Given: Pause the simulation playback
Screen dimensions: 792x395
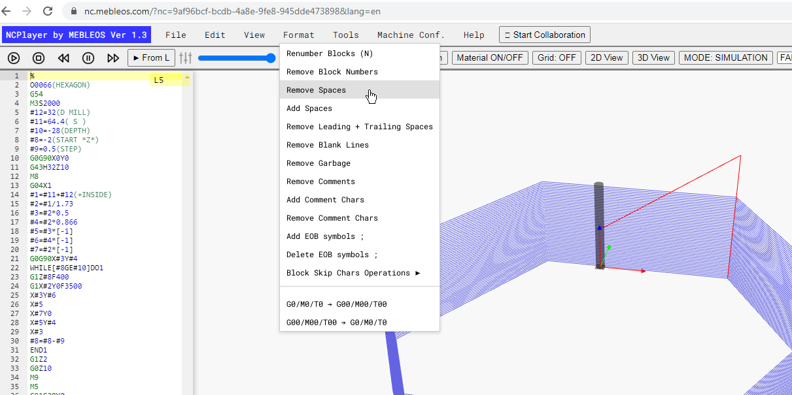Looking at the screenshot, I should click(88, 58).
